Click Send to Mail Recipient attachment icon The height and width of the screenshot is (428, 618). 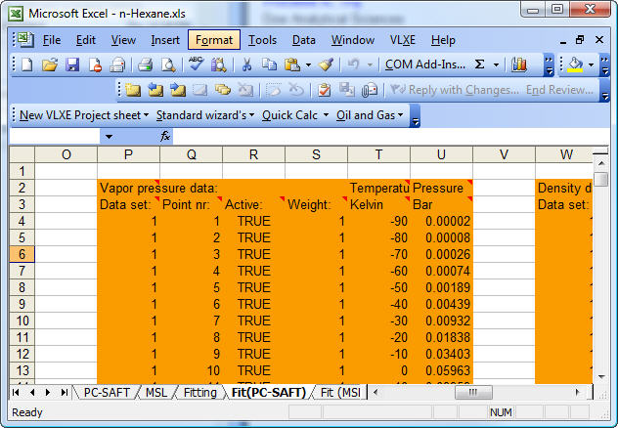pos(370,90)
